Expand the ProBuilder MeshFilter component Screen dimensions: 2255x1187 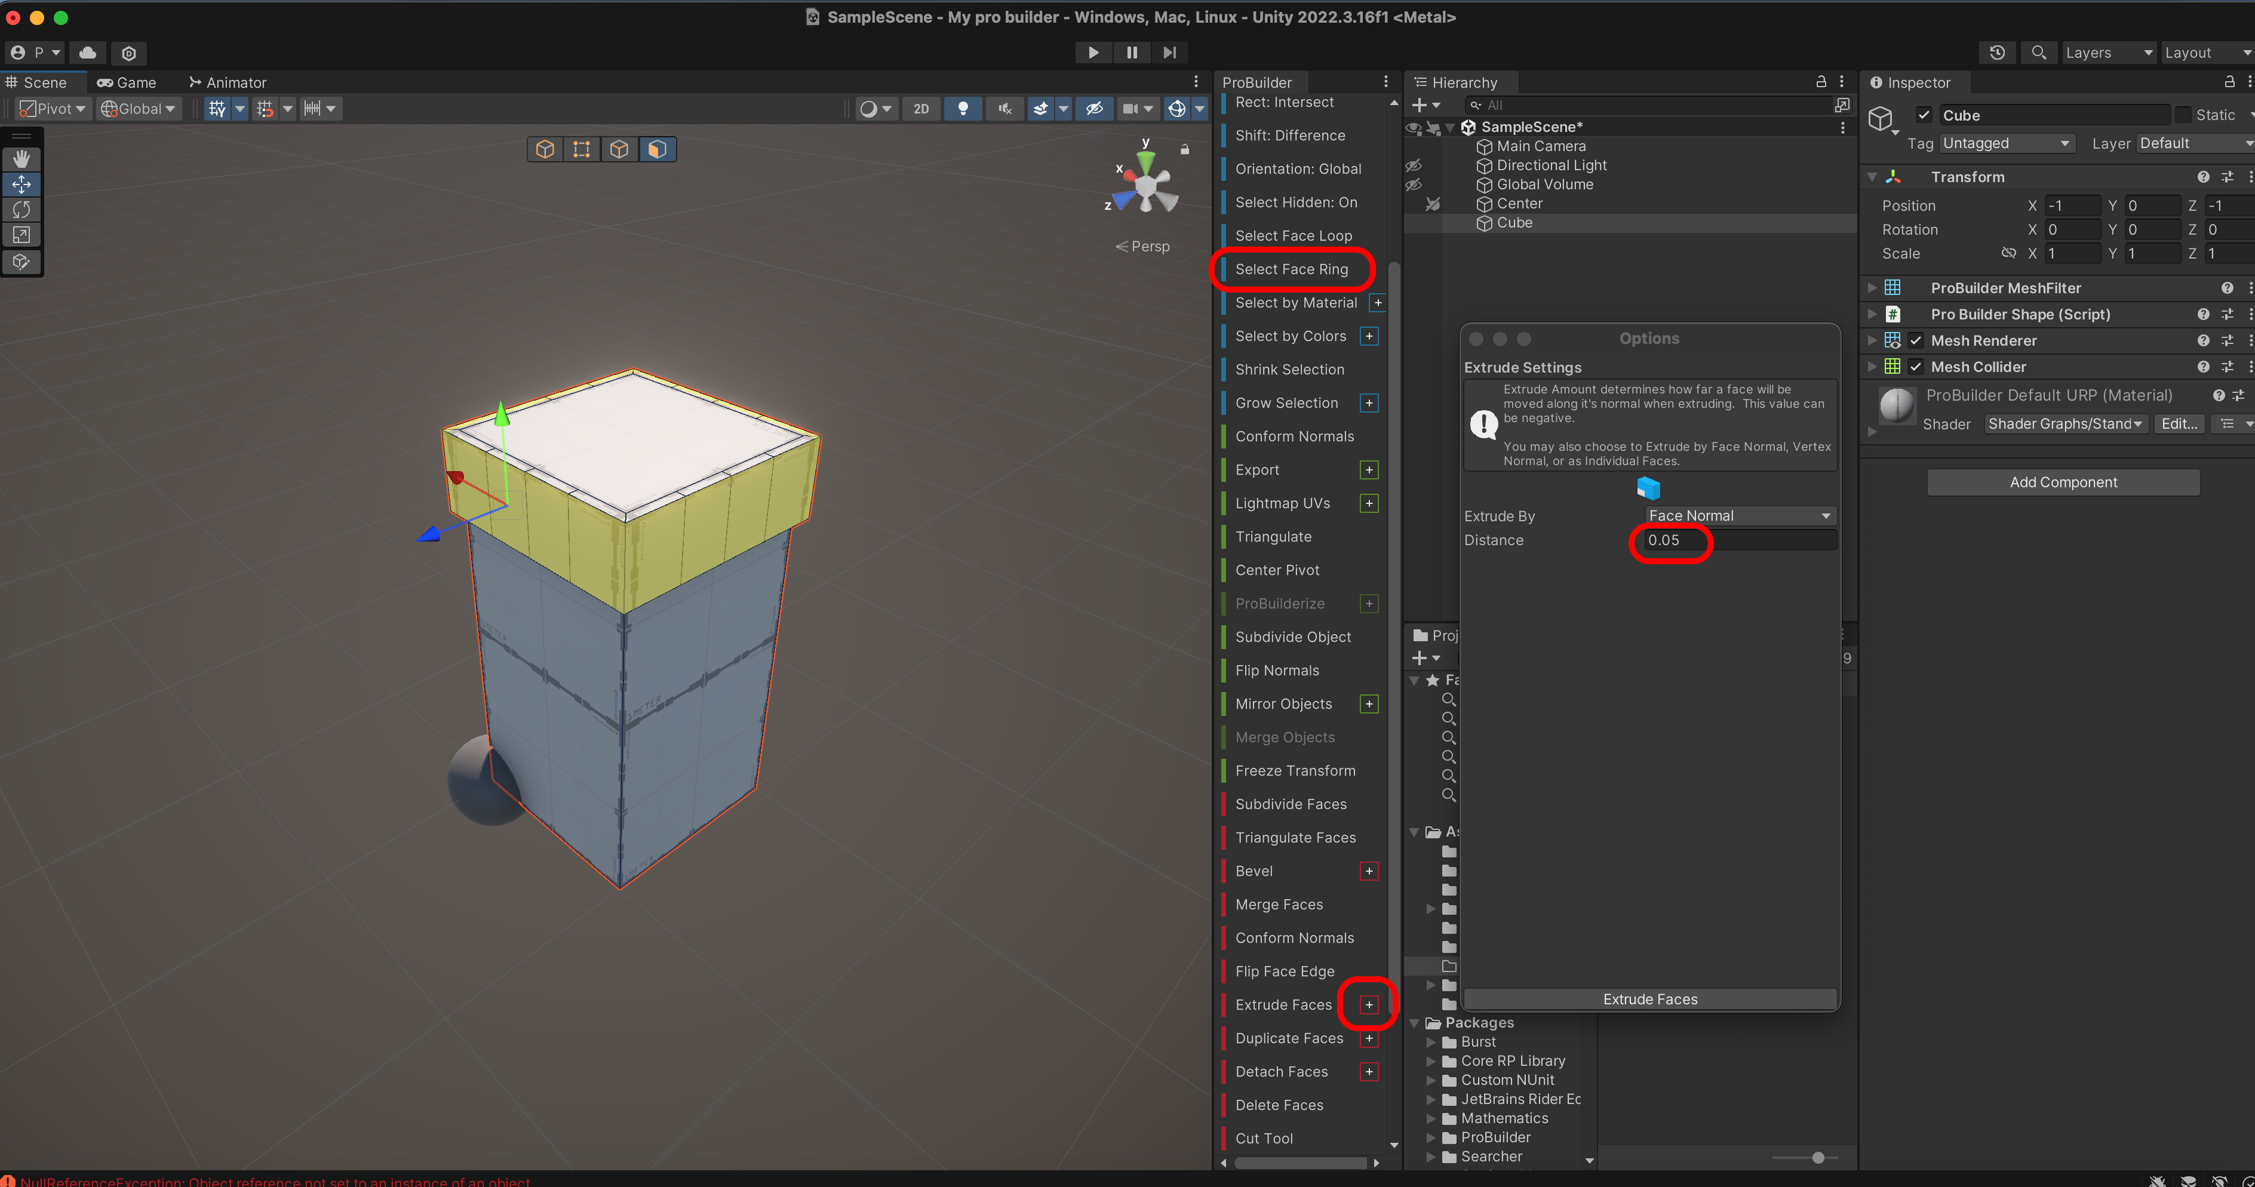[x=1872, y=288]
